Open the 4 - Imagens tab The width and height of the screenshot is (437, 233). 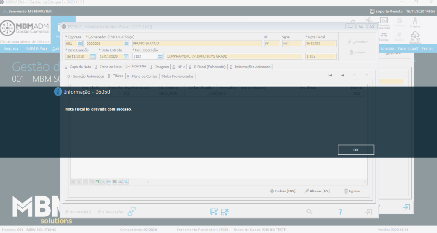point(160,67)
